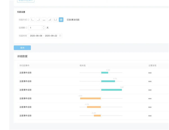Select the highlighted algorithm attribution icon

[61, 20]
